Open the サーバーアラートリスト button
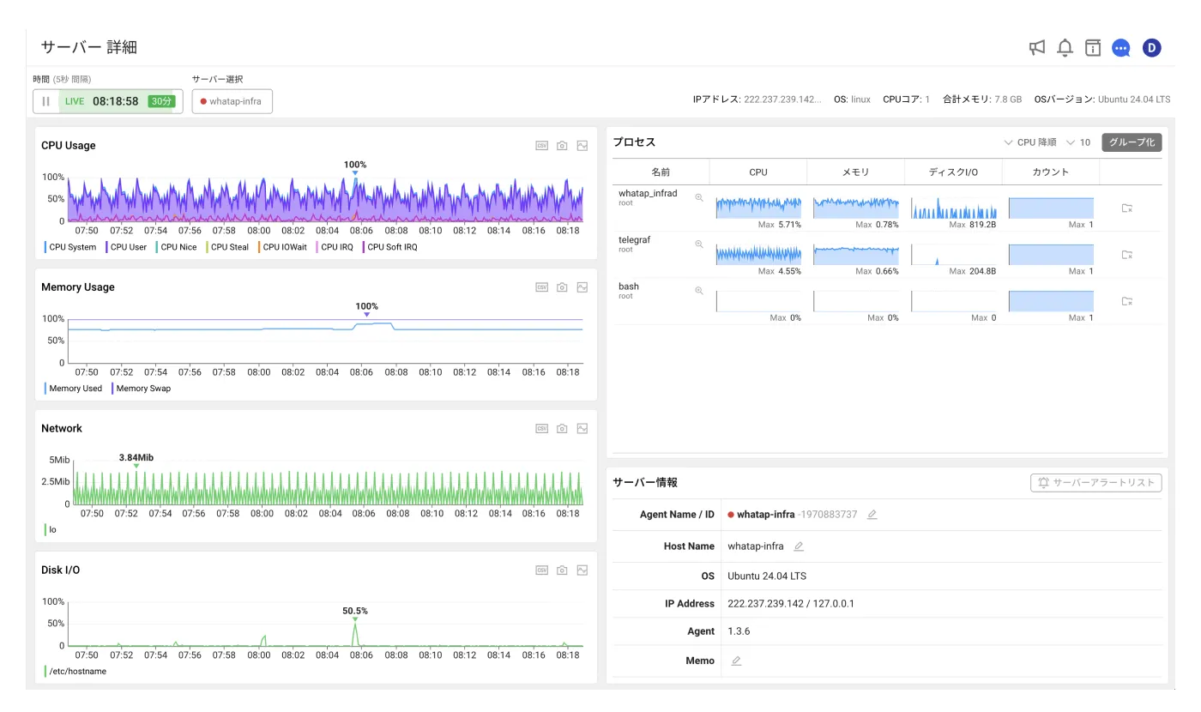The width and height of the screenshot is (1201, 712). click(x=1096, y=483)
